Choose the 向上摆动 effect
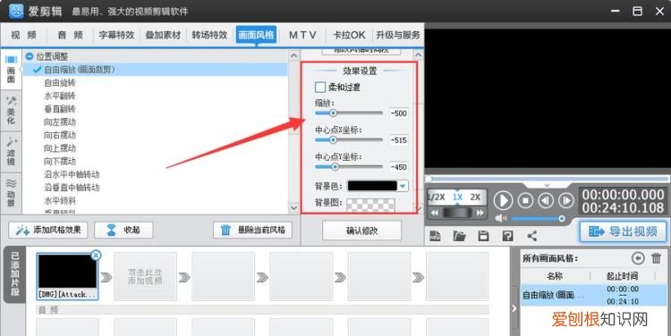The image size is (671, 336). (60, 148)
